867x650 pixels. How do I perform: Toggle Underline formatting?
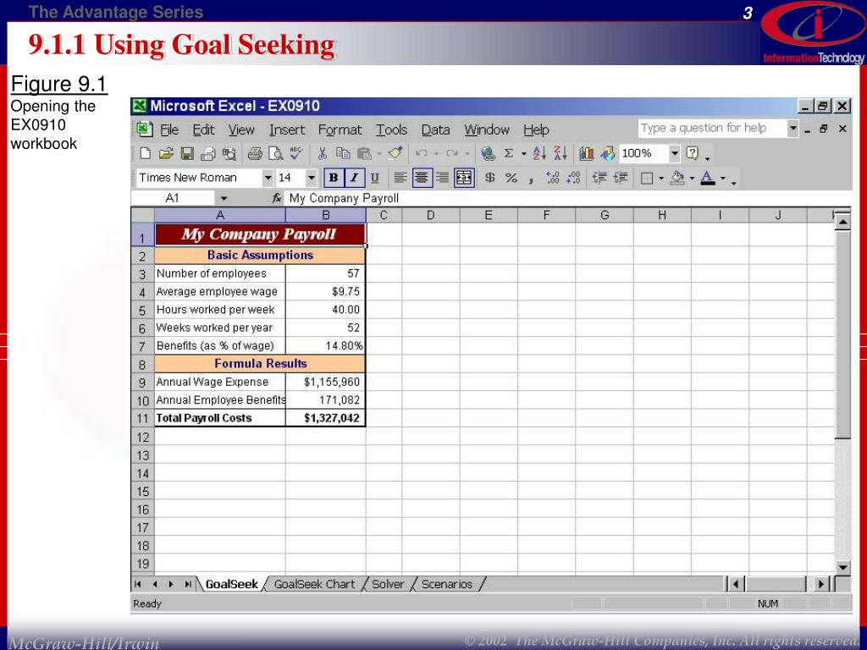tap(374, 178)
